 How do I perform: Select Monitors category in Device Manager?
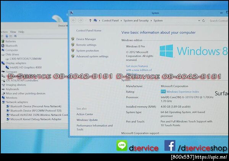(x=11, y=98)
